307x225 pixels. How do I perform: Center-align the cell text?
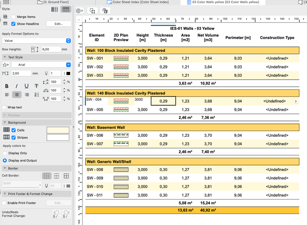coord(17,94)
